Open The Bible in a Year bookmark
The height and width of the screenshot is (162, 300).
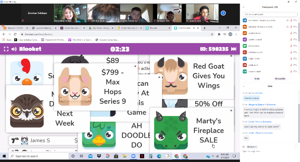80,40
